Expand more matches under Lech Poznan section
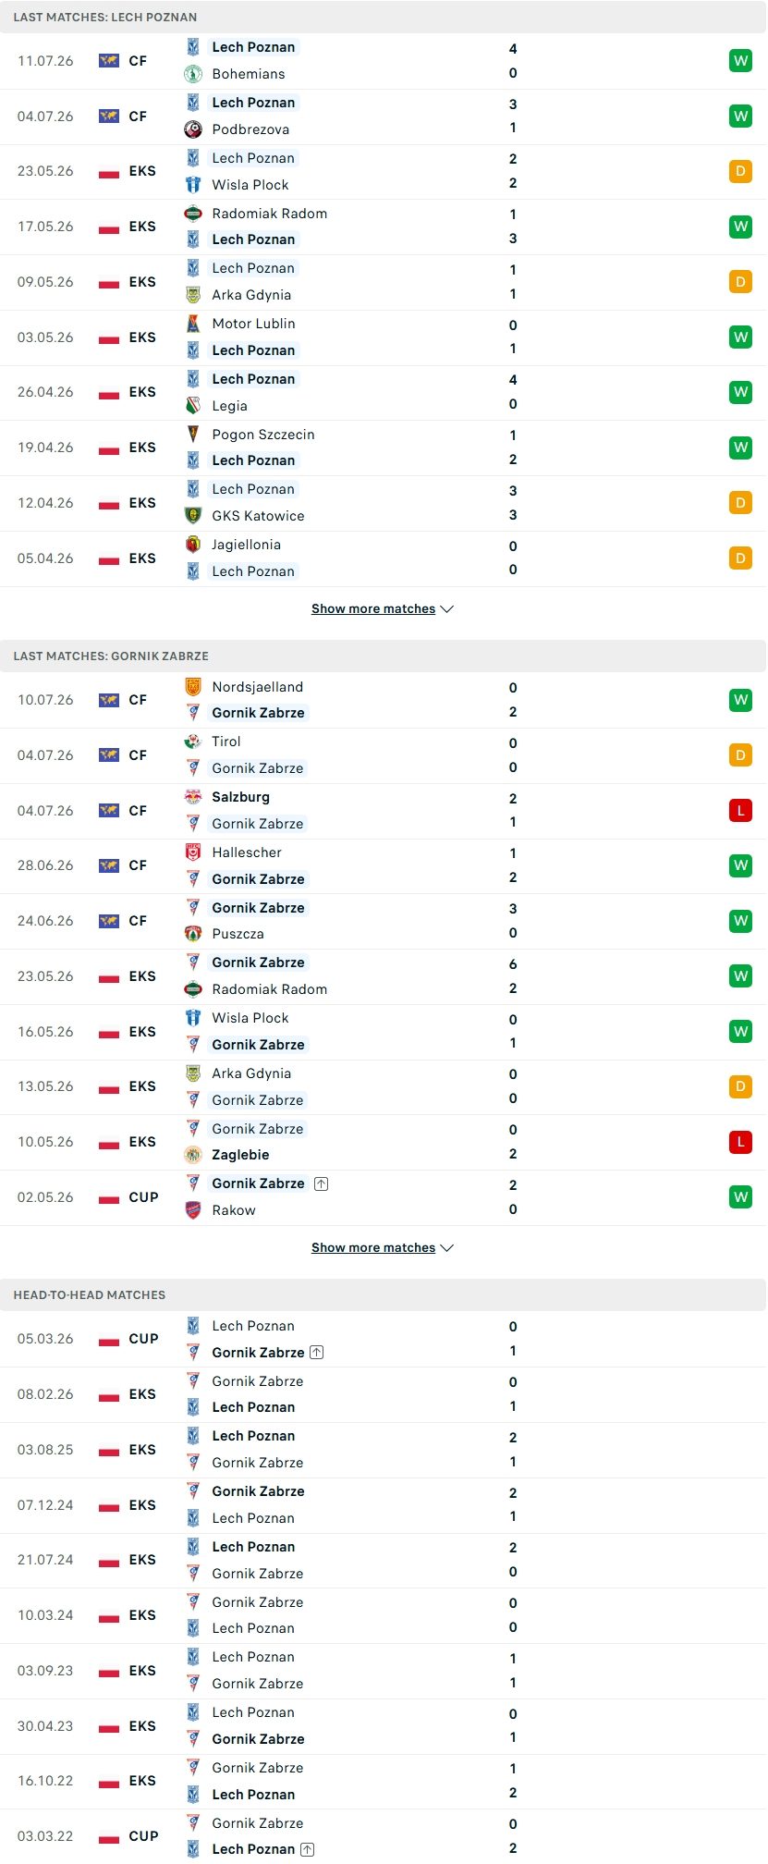This screenshot has height=1864, width=768. (383, 608)
